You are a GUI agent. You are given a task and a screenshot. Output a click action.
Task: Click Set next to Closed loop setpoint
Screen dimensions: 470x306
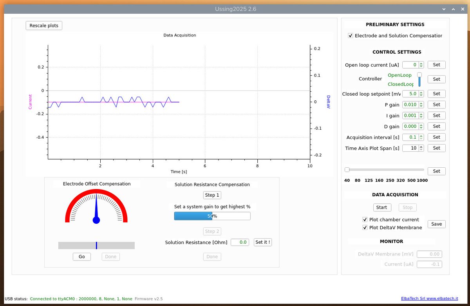[x=436, y=94]
